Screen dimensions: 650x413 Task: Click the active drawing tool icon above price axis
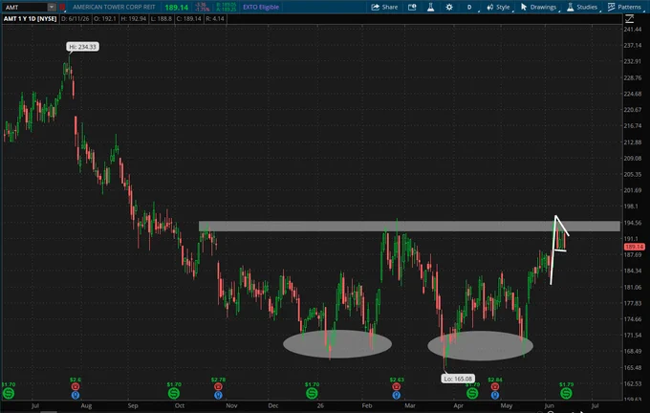pos(629,19)
